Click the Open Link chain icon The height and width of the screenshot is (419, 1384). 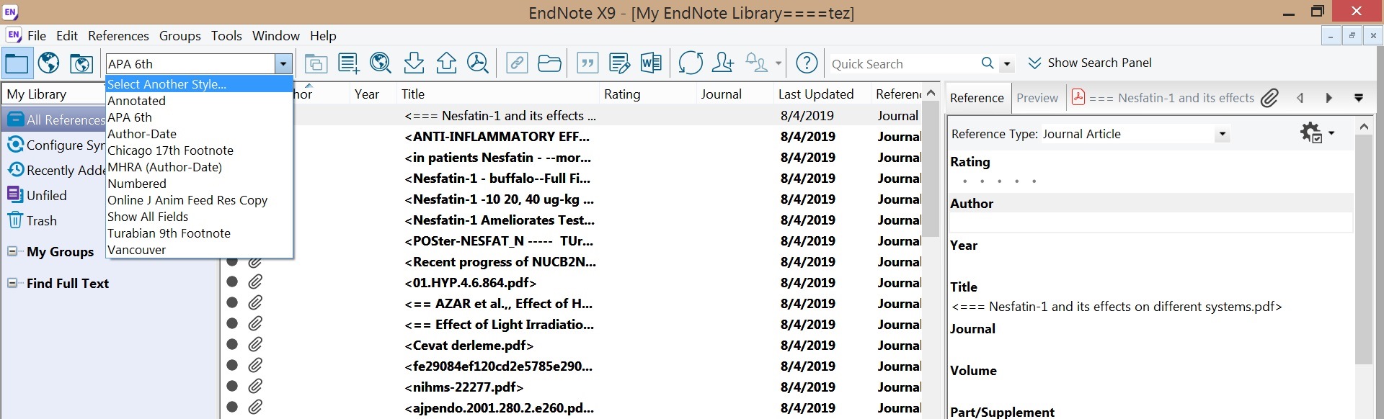pyautogui.click(x=517, y=63)
